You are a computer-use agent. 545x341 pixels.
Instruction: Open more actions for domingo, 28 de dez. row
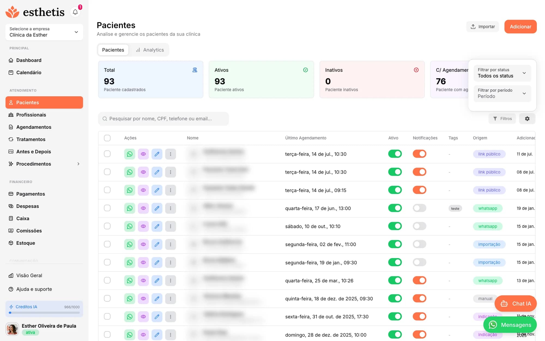click(171, 335)
